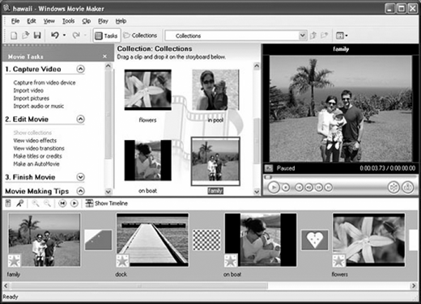421x304 pixels.
Task: Click the Import pictures link
Action: tap(32, 98)
